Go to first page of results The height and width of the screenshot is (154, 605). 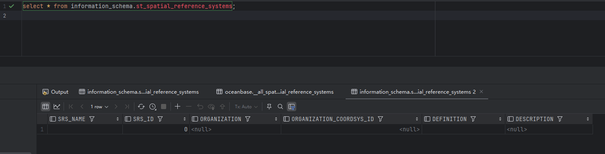(x=71, y=107)
